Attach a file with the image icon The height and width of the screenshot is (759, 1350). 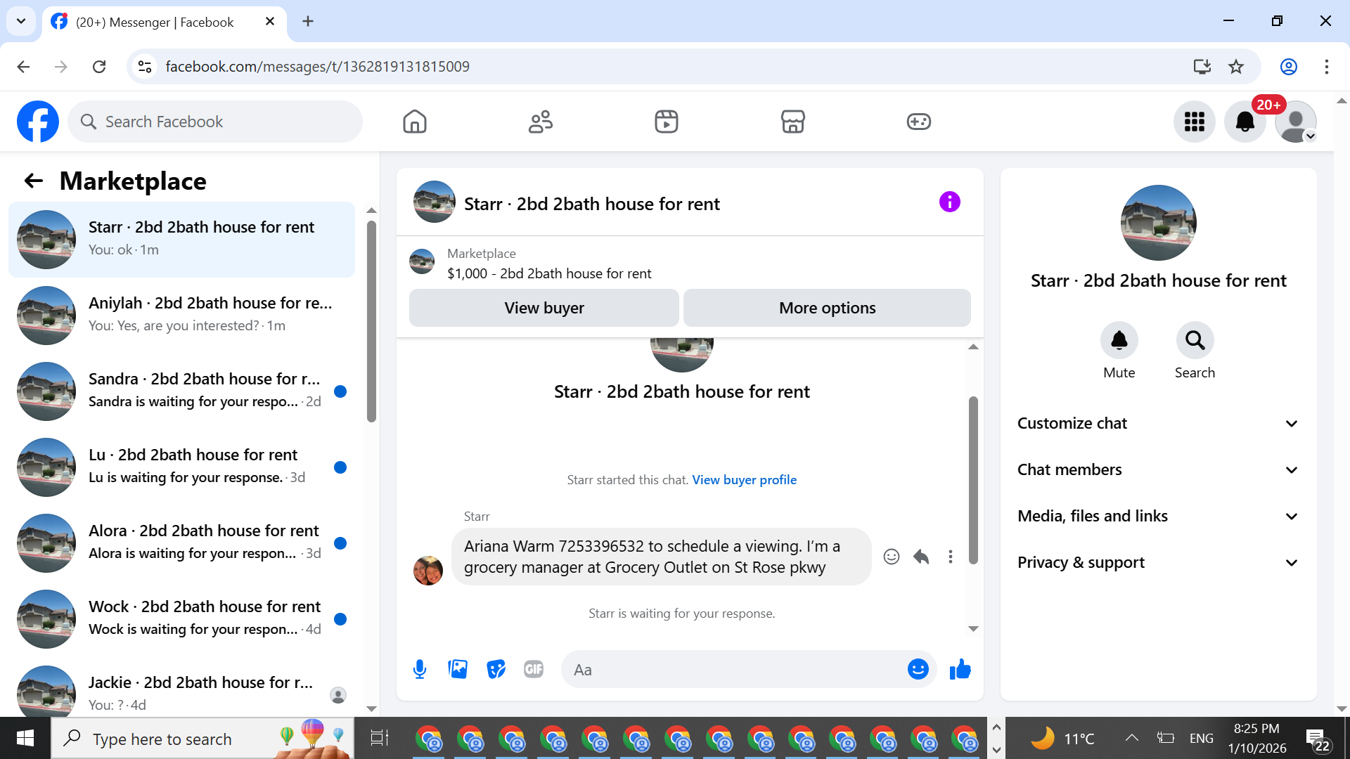pyautogui.click(x=458, y=669)
